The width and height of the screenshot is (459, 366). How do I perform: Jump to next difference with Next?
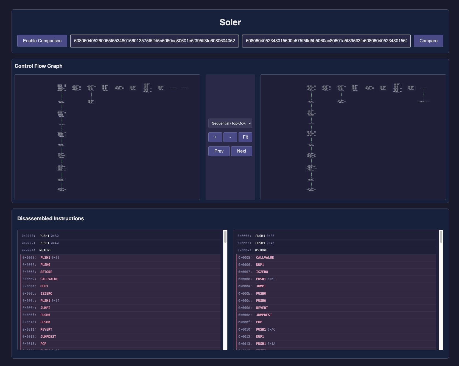241,151
